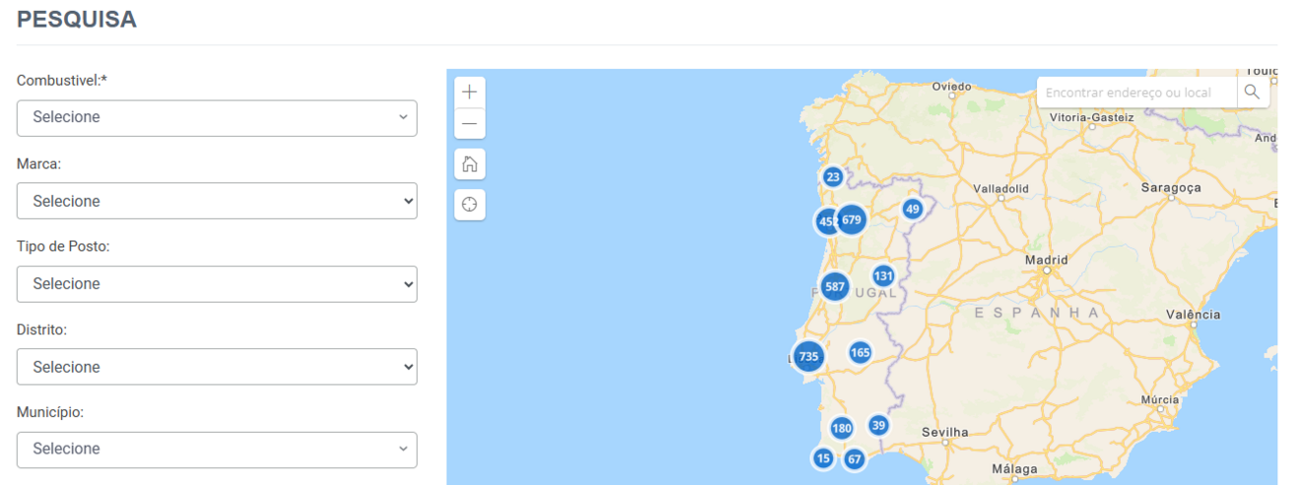Open cluster marker 735 near Lisbon
Screen dimensions: 1301x485
coord(808,356)
